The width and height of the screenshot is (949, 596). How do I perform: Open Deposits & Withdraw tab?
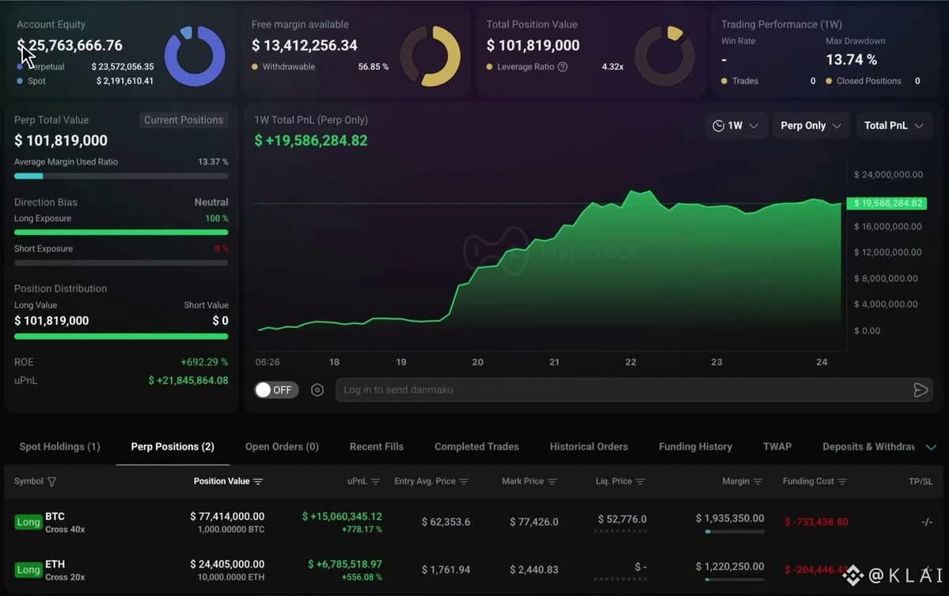(868, 446)
